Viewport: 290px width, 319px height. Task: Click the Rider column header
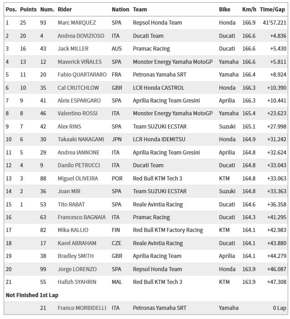(x=65, y=10)
